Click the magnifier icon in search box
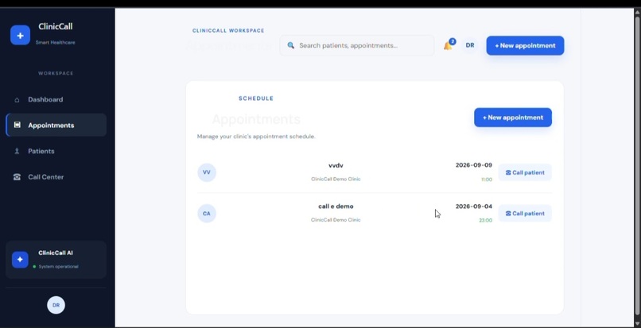Viewport: 641px width, 328px height. click(290, 45)
